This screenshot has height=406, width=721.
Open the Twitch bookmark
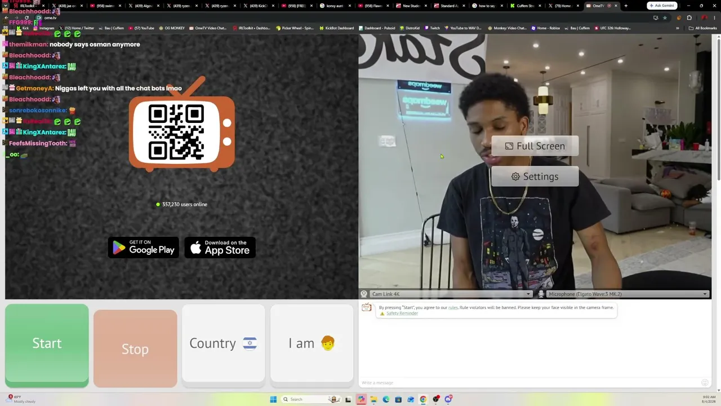[x=432, y=28]
